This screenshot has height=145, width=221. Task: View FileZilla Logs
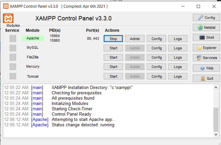click(178, 57)
